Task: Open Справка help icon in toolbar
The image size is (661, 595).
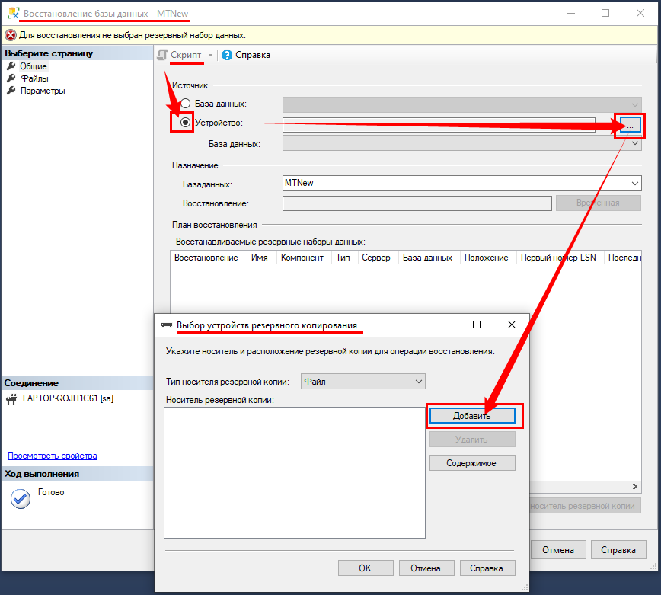Action: click(x=227, y=55)
